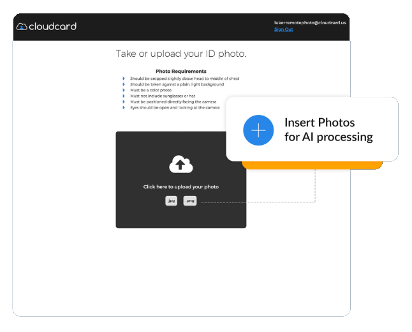Viewport: 412px width, 332px height.
Task: Click bullet arrow beside 'plain, light background' requirement
Action: (124, 84)
